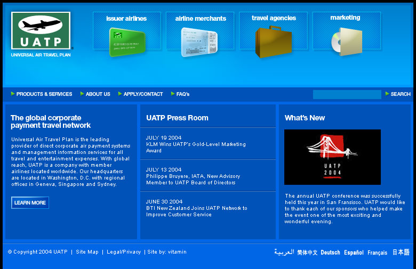Open the BTI New Zealand press release

coord(196,211)
